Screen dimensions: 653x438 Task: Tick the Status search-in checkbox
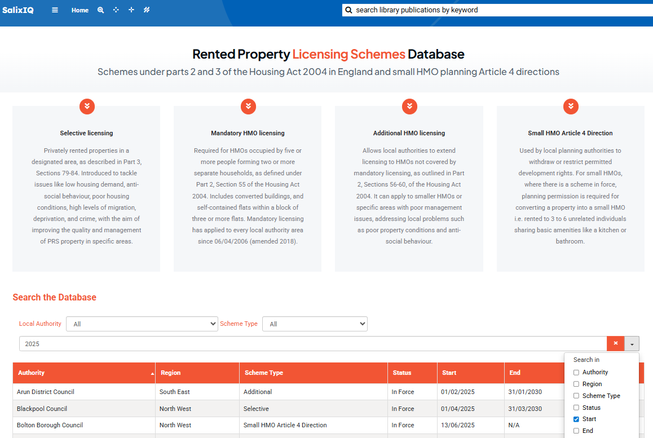tap(576, 408)
